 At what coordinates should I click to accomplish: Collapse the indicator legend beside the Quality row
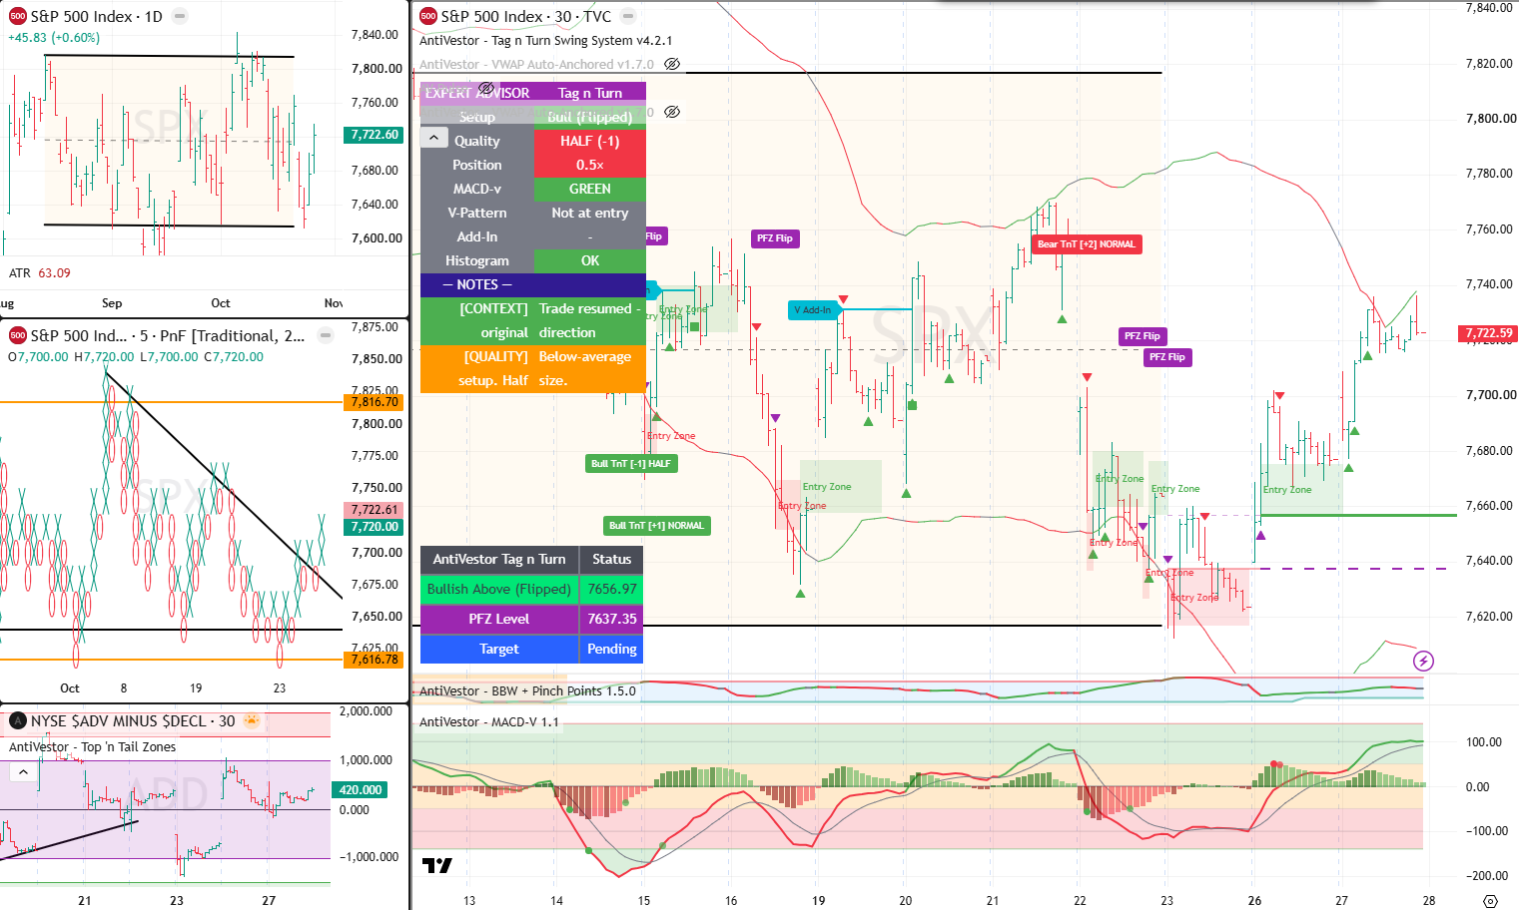click(434, 138)
